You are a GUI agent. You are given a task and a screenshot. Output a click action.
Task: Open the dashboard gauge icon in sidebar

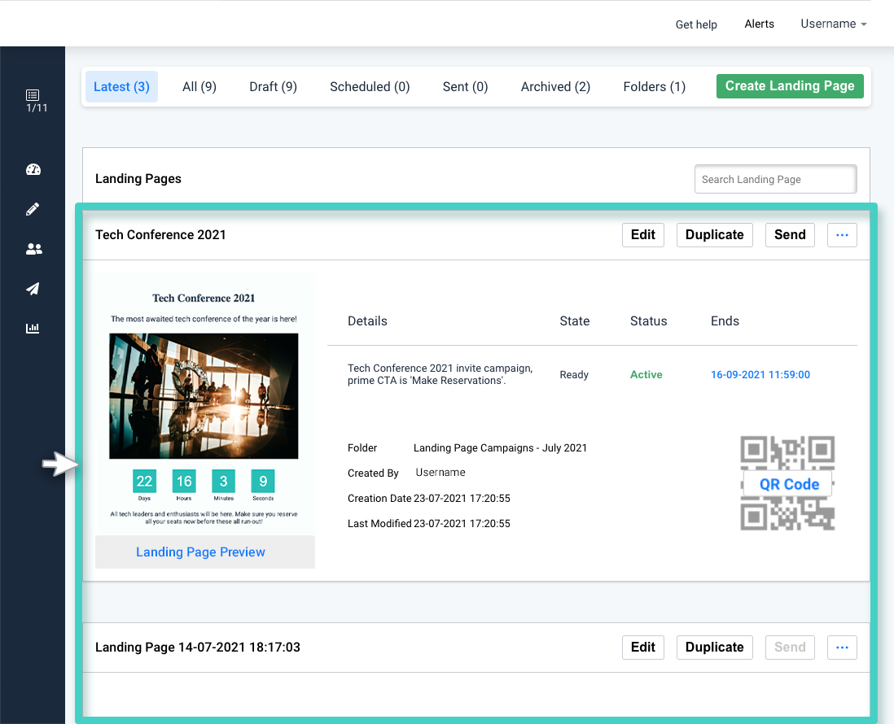[x=33, y=169]
